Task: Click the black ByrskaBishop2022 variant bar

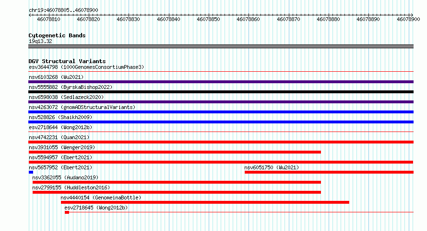Action: coord(221,92)
